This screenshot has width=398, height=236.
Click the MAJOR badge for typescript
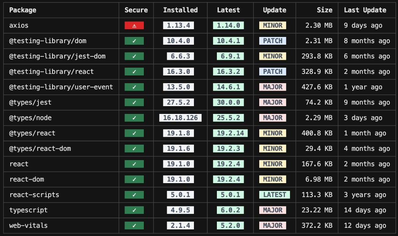point(272,210)
